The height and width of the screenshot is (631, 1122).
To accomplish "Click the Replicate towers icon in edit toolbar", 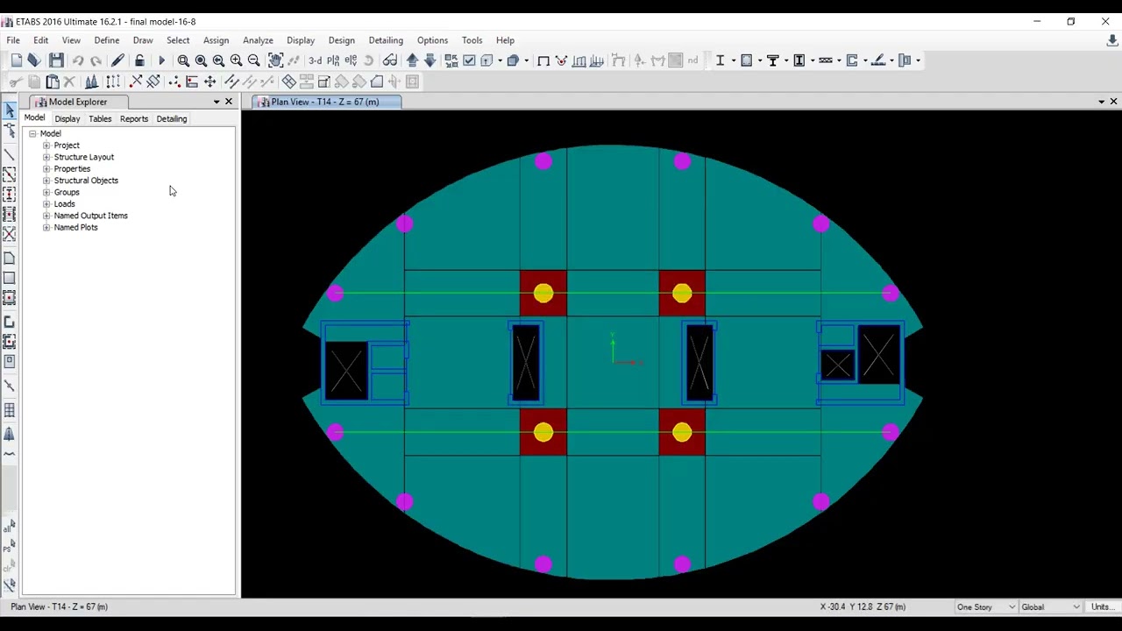I will click(91, 82).
